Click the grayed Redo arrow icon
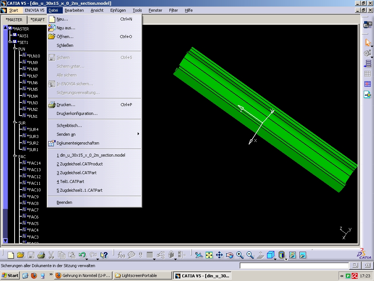 (x=93, y=255)
